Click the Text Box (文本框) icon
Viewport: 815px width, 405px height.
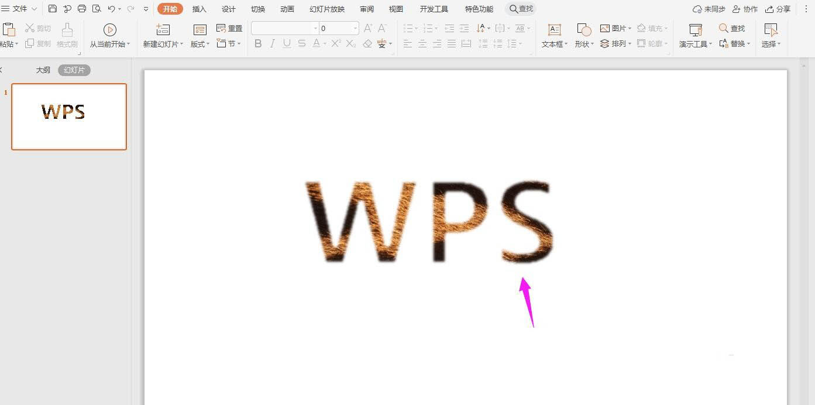555,30
